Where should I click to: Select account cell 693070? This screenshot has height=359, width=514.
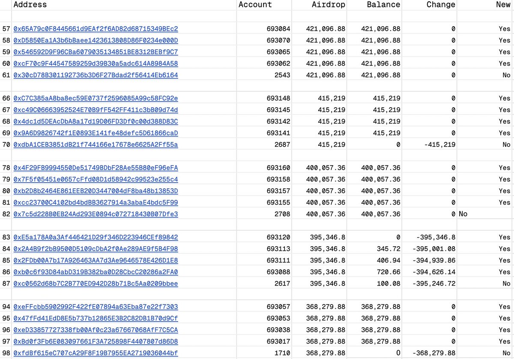(278, 40)
